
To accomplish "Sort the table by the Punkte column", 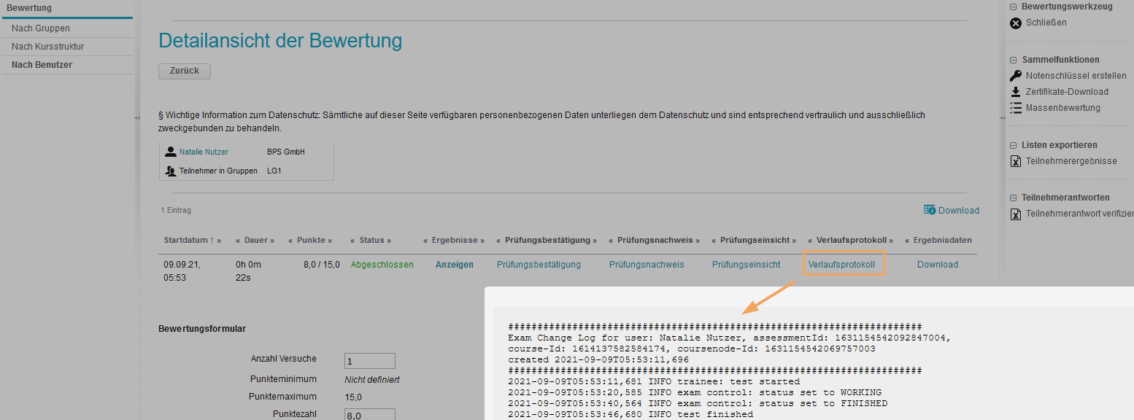I will (312, 239).
